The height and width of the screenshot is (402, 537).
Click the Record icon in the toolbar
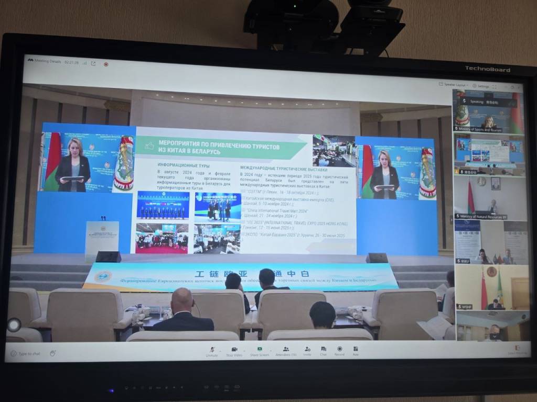click(x=340, y=349)
